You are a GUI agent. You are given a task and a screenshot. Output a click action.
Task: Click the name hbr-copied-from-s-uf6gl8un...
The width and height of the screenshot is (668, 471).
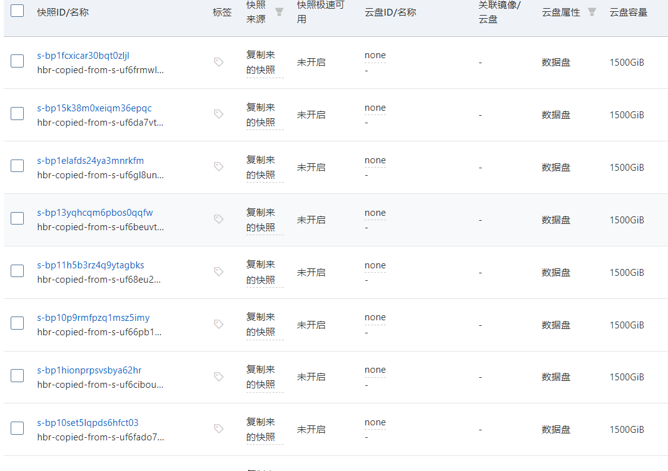click(x=100, y=175)
